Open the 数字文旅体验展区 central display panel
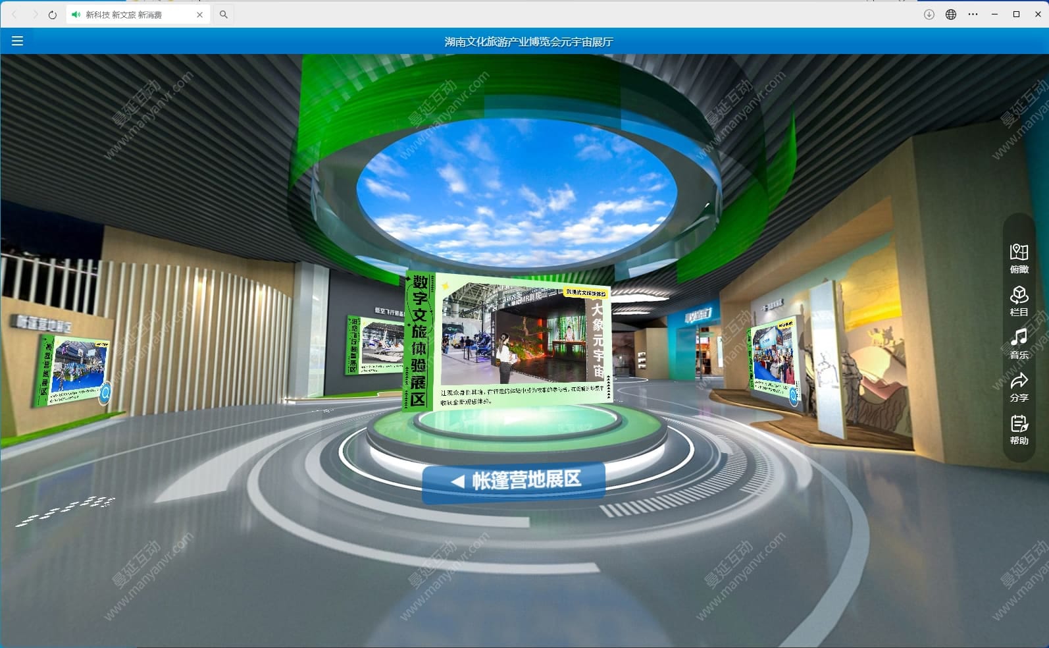This screenshot has width=1049, height=648. click(x=507, y=341)
